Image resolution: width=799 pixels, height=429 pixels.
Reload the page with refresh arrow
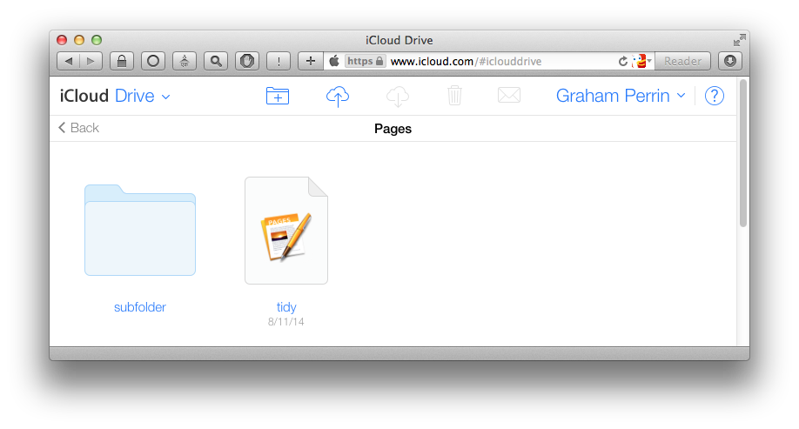622,61
